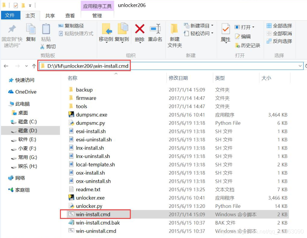Select Network (网络) in sidebar
This screenshot has width=307, height=238.
coord(16,178)
